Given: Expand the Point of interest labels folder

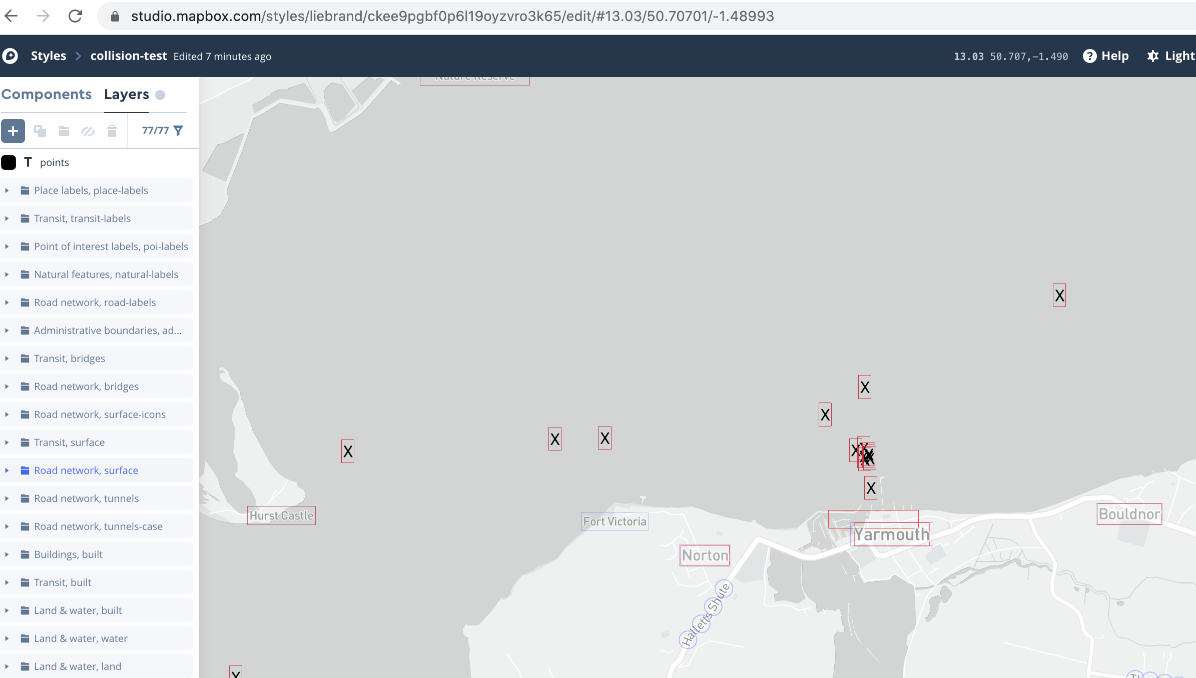Looking at the screenshot, I should (x=7, y=246).
